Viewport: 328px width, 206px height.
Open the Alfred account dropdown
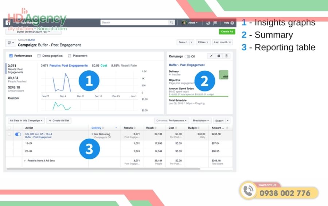[193, 23]
